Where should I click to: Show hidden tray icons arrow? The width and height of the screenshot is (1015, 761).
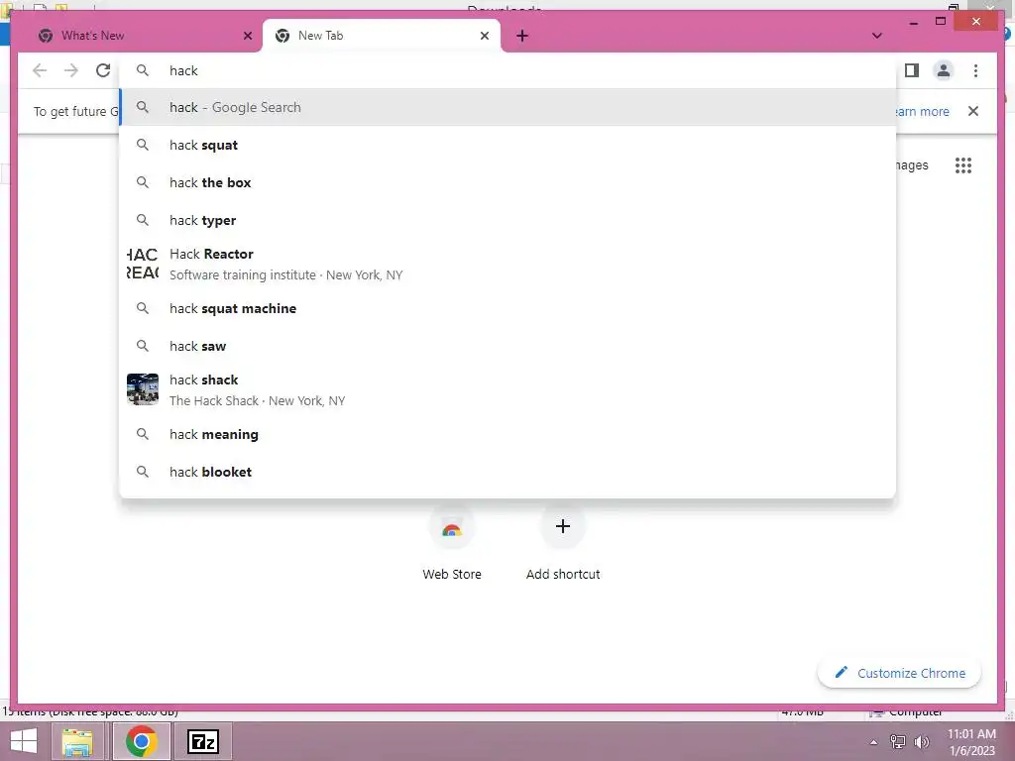click(873, 742)
